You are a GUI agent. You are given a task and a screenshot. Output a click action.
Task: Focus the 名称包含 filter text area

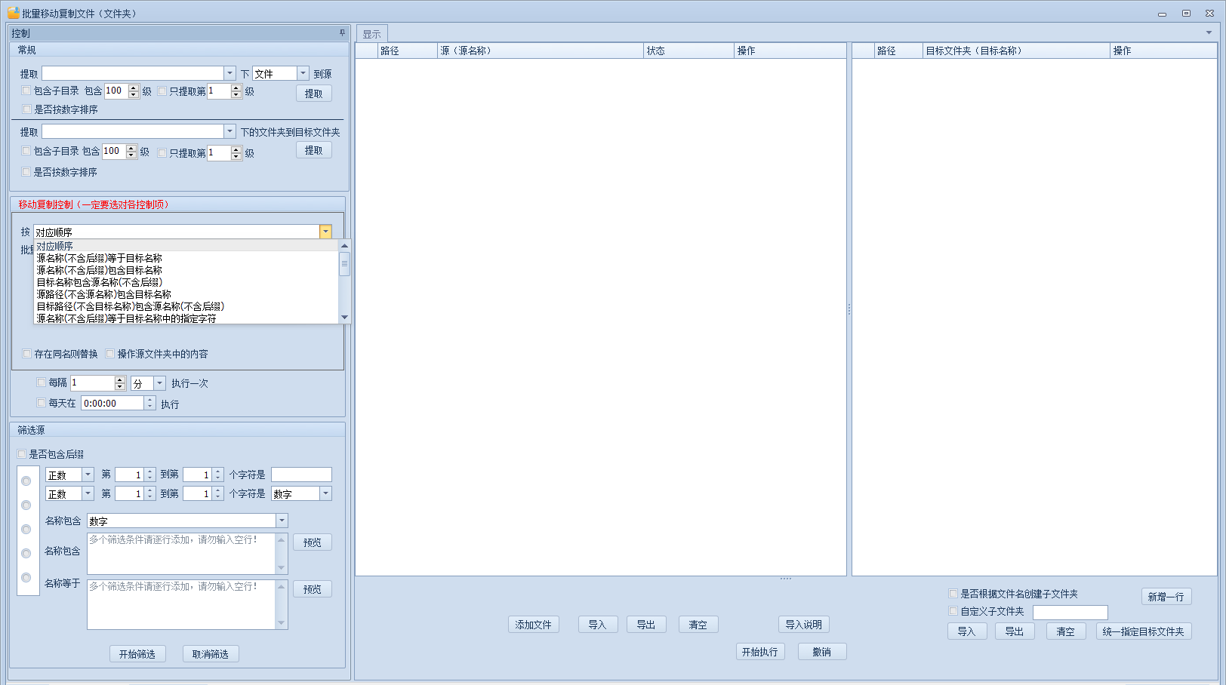[x=181, y=553]
